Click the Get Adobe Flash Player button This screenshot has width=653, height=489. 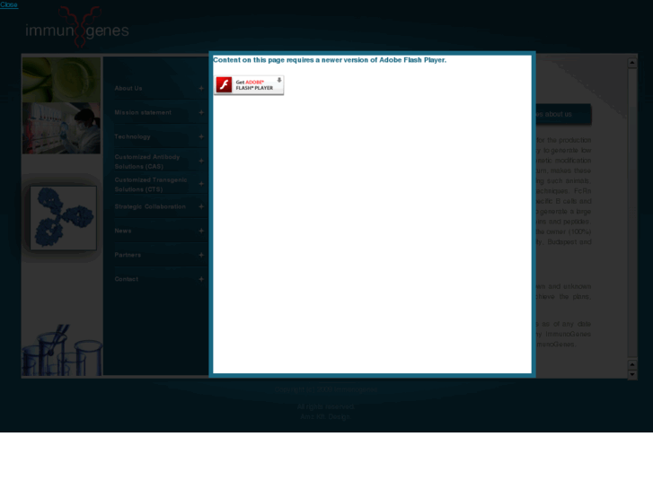pos(249,85)
